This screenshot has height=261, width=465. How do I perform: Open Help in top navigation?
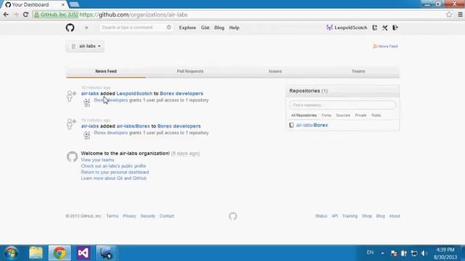[x=234, y=28]
